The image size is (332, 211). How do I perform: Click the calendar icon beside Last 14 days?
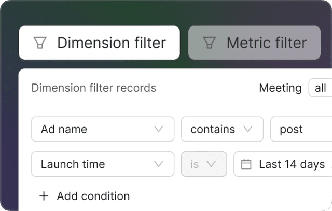(x=246, y=164)
